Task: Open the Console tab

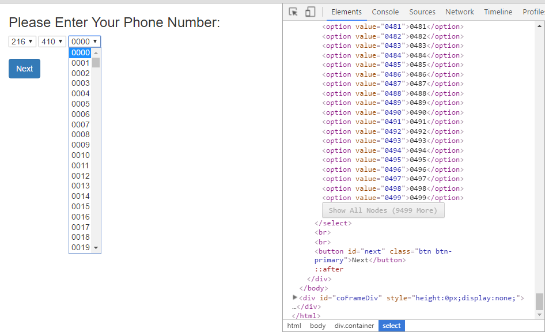Action: [x=385, y=12]
